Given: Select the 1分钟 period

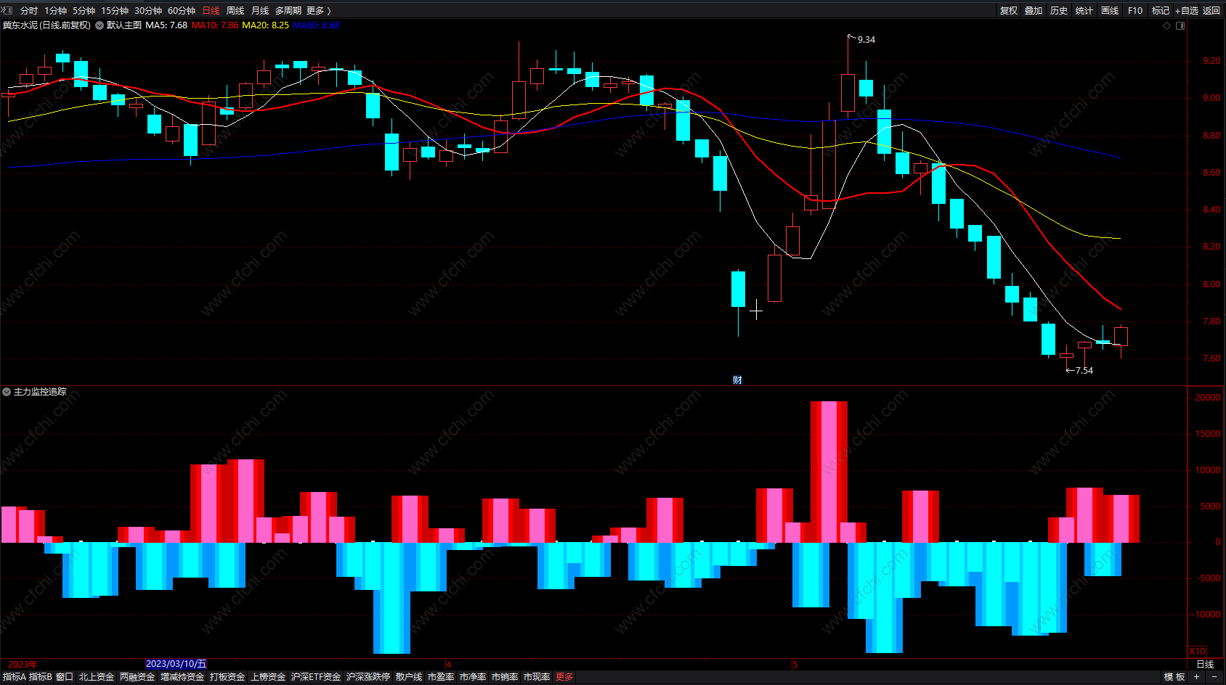Looking at the screenshot, I should click(x=55, y=11).
